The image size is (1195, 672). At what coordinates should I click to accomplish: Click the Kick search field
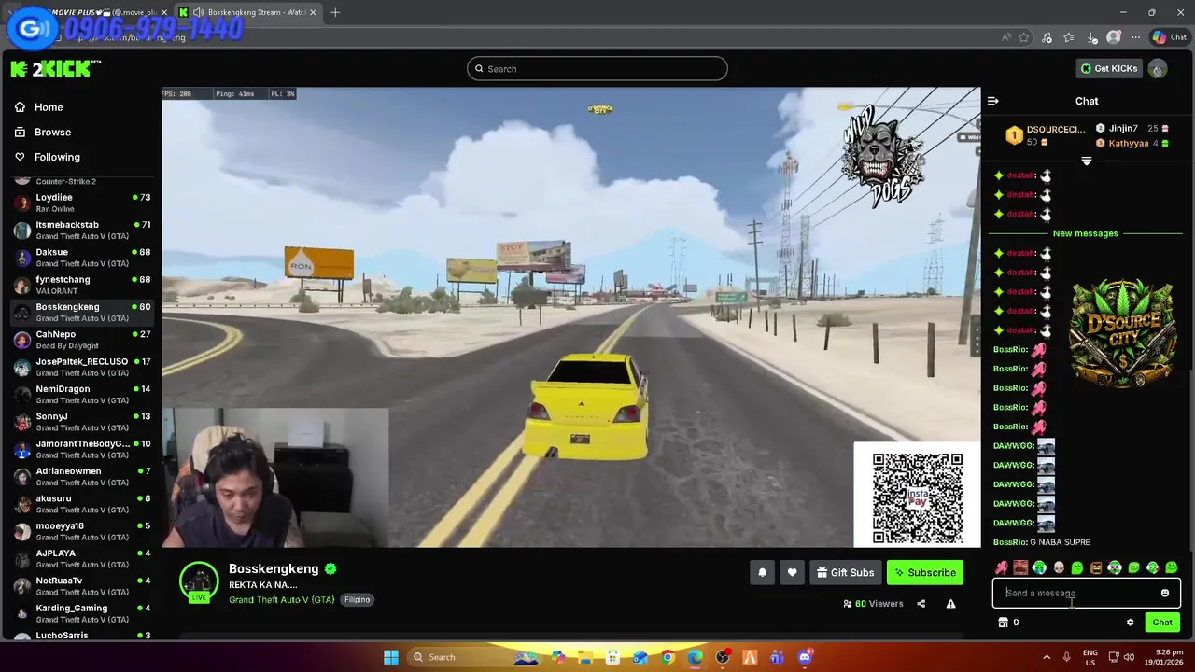pos(597,68)
